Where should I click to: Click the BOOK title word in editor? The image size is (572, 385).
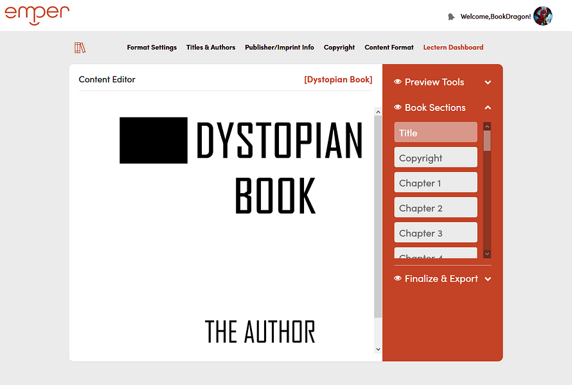click(275, 195)
